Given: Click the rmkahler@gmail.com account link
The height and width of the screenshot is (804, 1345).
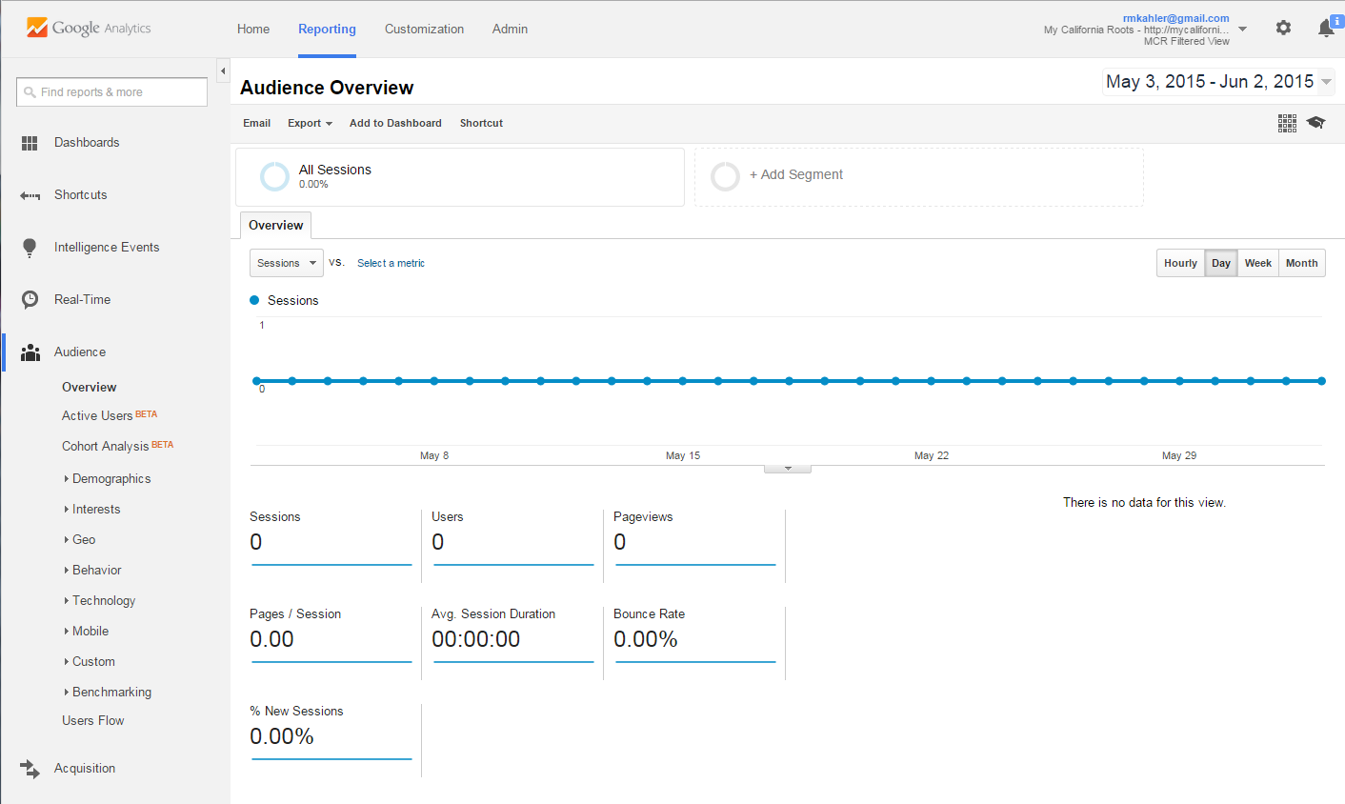Looking at the screenshot, I should click(x=1176, y=18).
